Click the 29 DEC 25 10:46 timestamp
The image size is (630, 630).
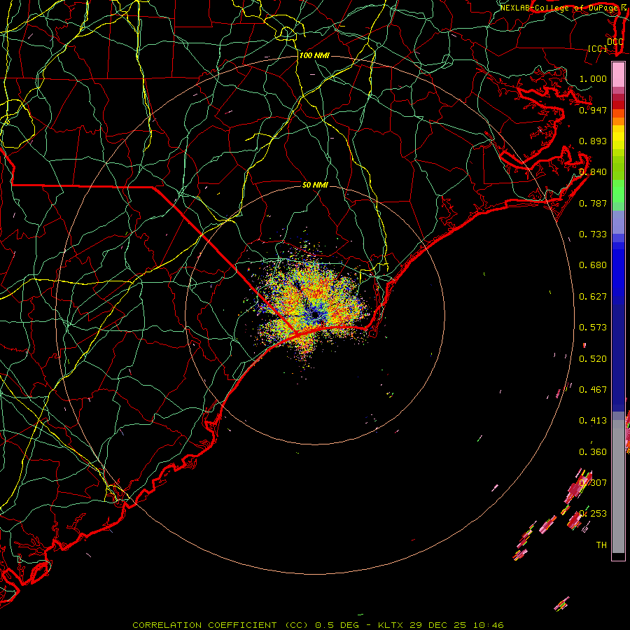point(456,625)
